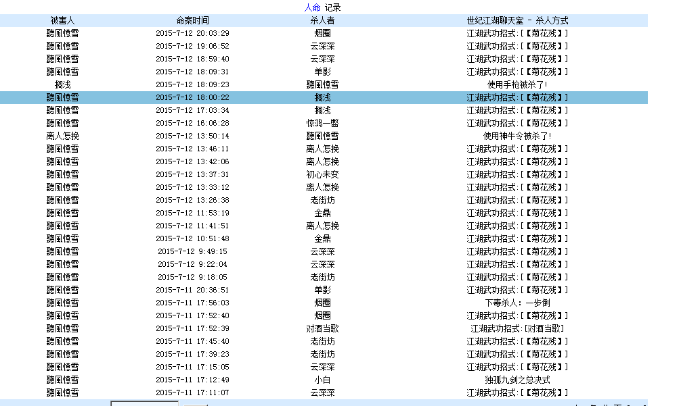The width and height of the screenshot is (681, 406).
Task: Focus the text input box at bottom
Action: coord(145,403)
